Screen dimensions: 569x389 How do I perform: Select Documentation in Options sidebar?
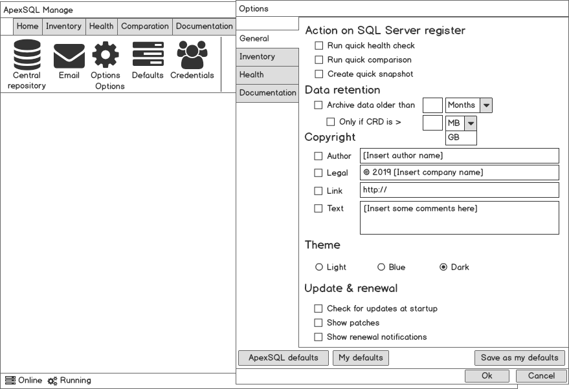[267, 93]
